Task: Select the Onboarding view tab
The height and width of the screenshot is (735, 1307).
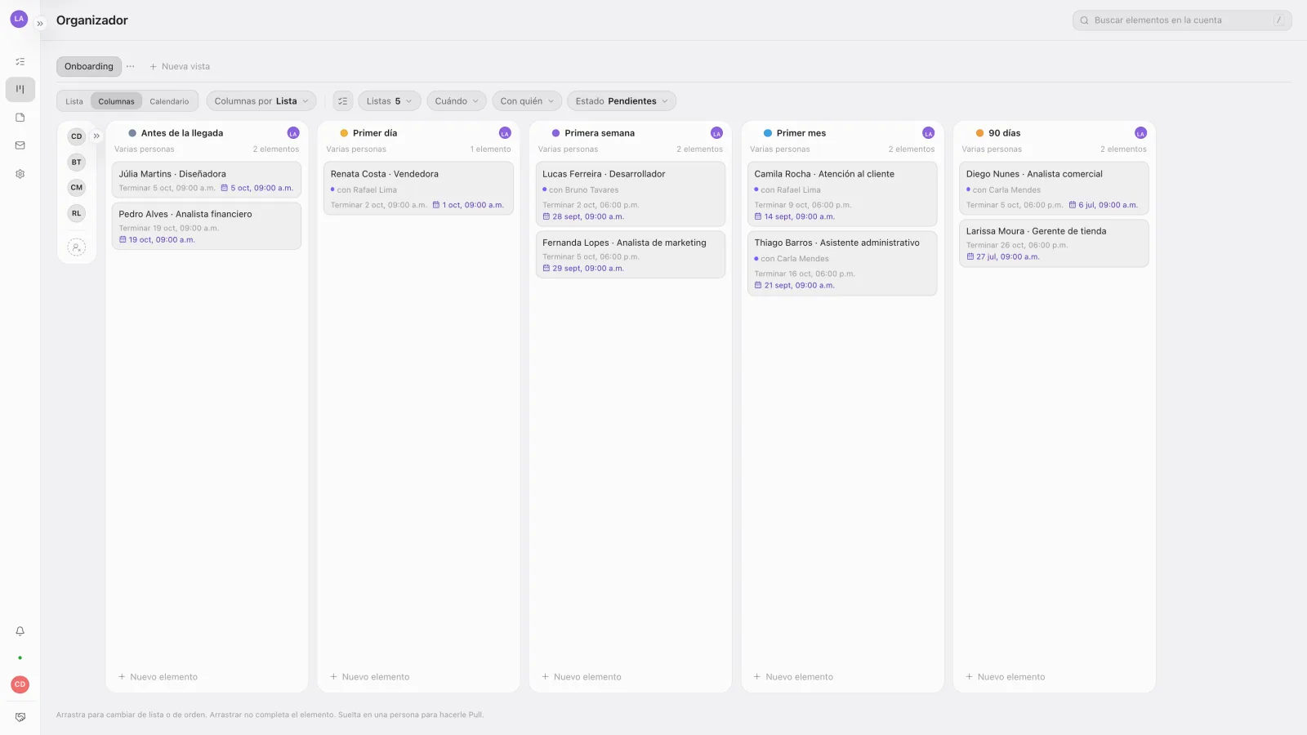Action: pyautogui.click(x=89, y=67)
